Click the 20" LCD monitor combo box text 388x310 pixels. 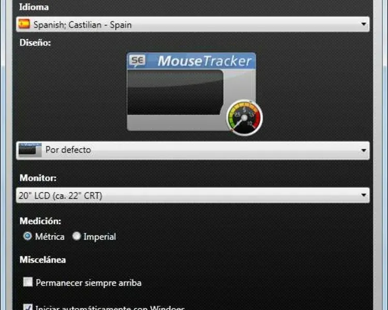tap(61, 195)
